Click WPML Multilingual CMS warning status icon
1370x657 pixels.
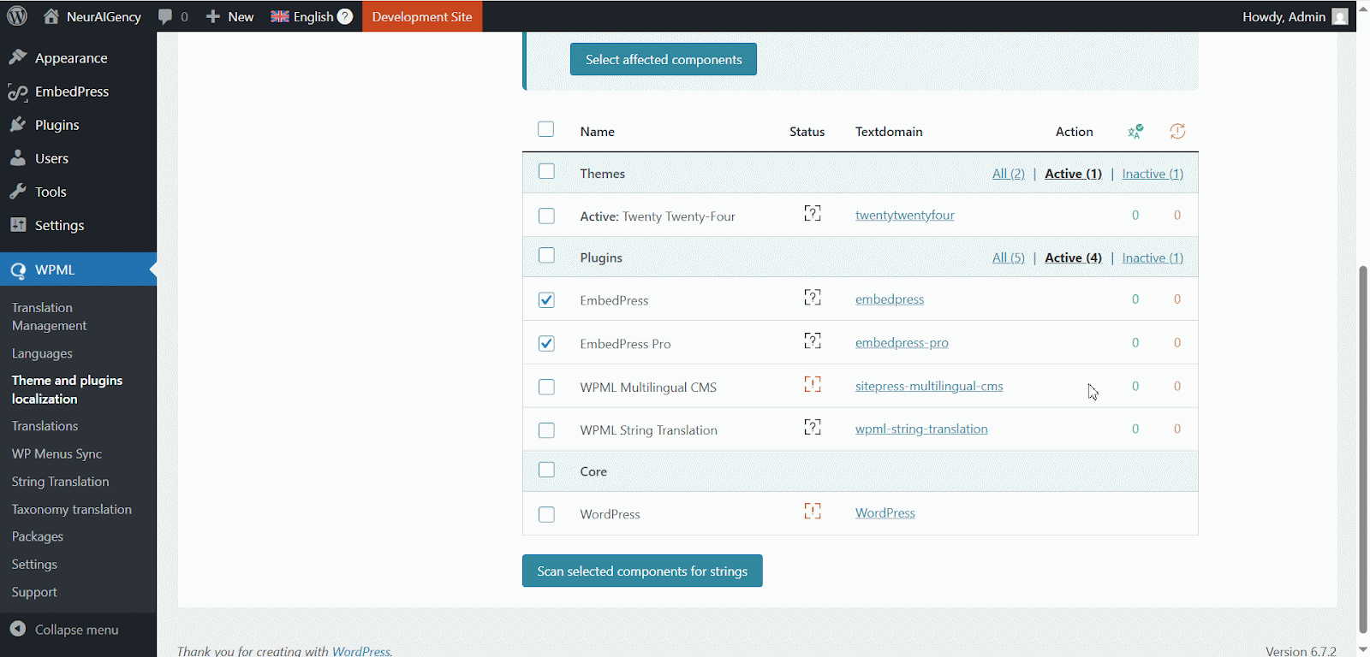tap(813, 384)
